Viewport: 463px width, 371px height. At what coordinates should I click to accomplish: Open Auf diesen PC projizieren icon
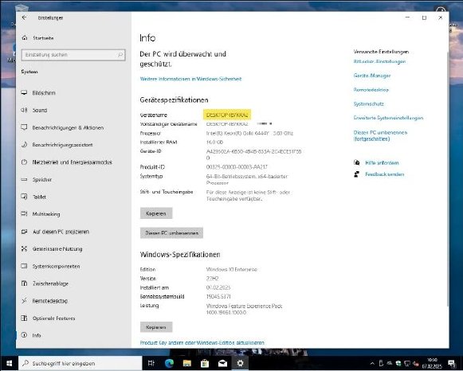(x=24, y=232)
